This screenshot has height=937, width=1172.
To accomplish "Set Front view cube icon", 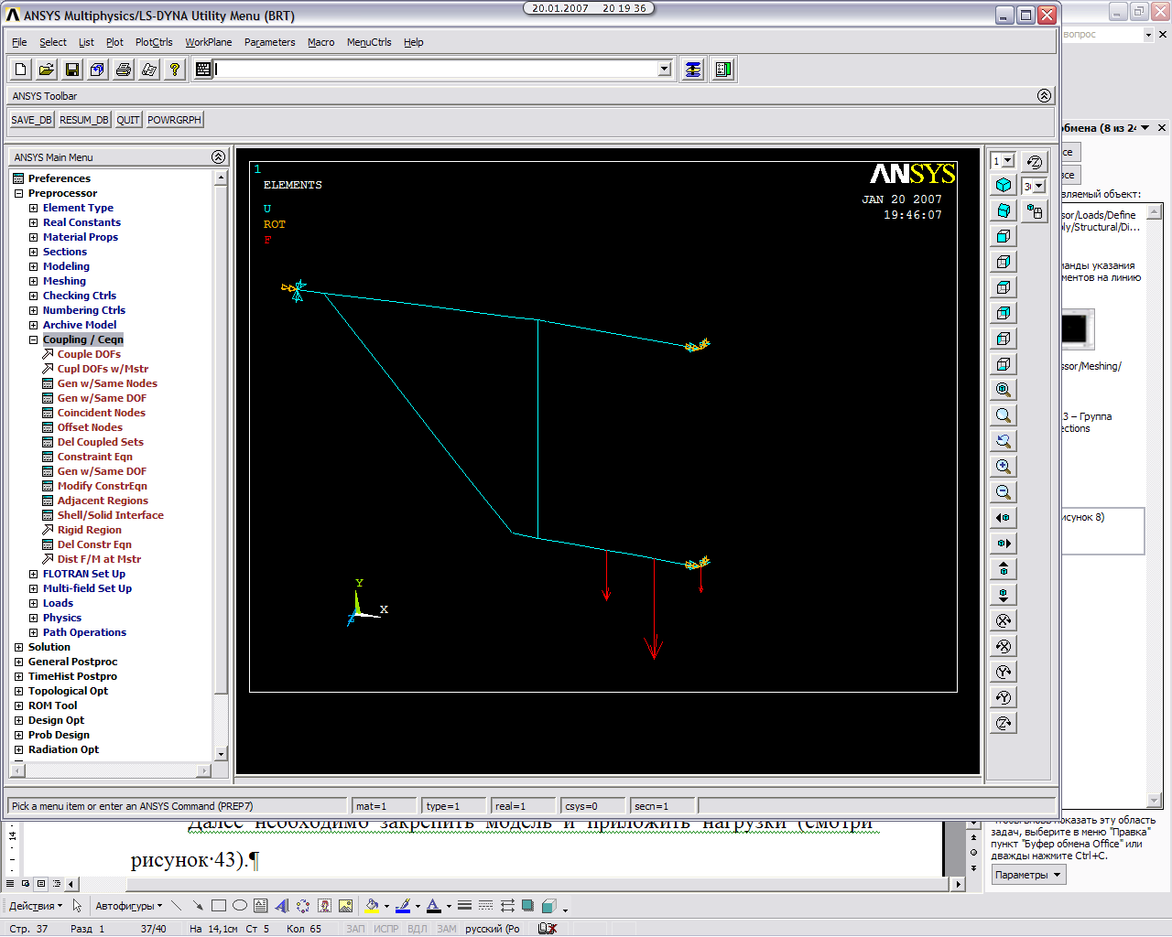I will point(1004,236).
